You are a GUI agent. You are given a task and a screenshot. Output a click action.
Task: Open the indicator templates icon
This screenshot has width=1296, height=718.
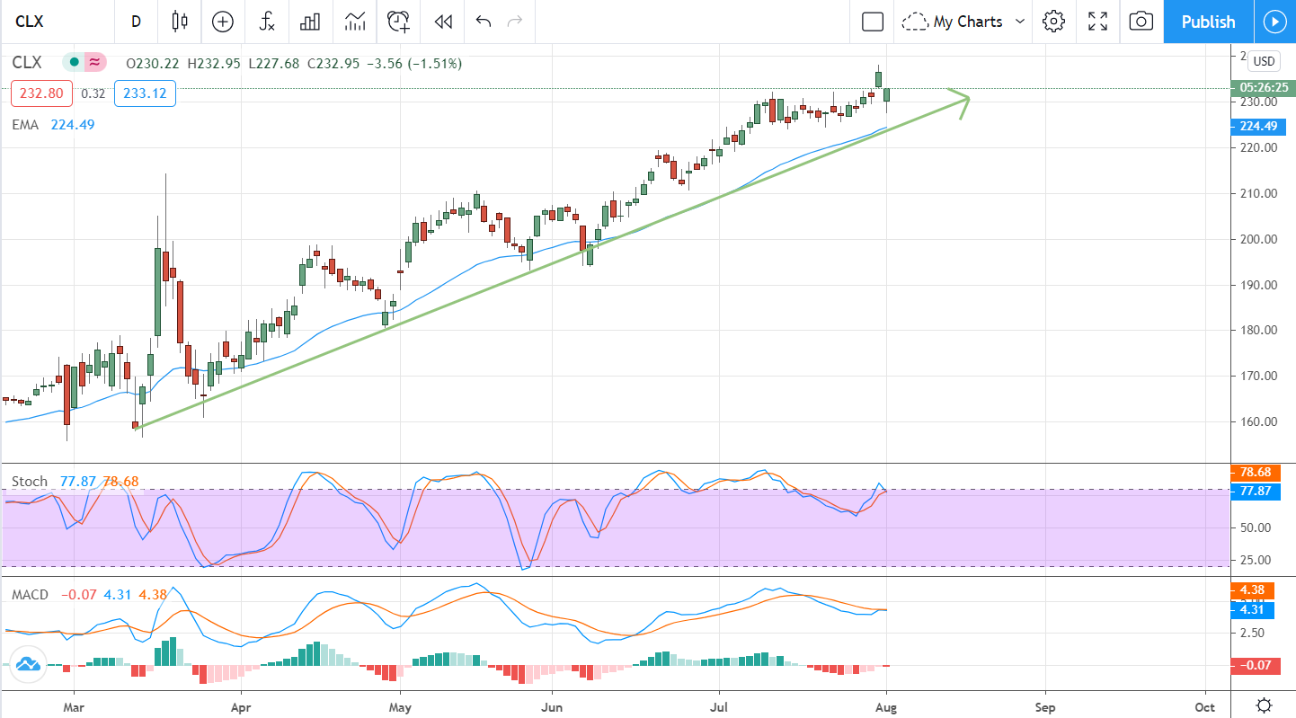(x=355, y=22)
